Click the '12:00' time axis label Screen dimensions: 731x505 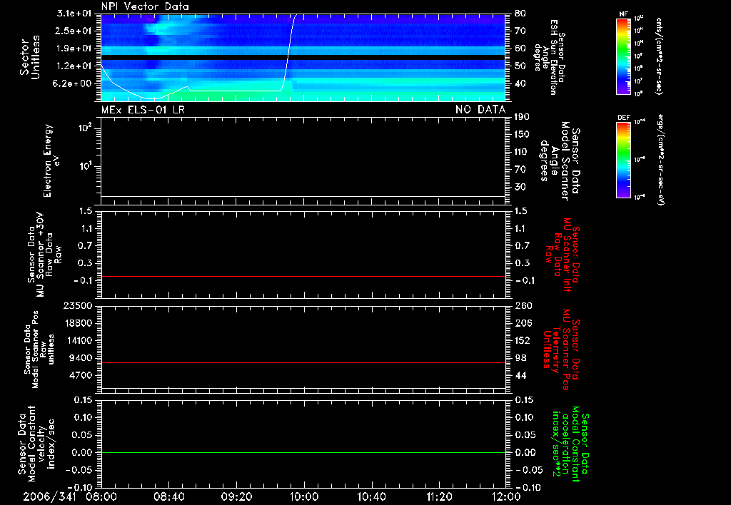coord(506,496)
